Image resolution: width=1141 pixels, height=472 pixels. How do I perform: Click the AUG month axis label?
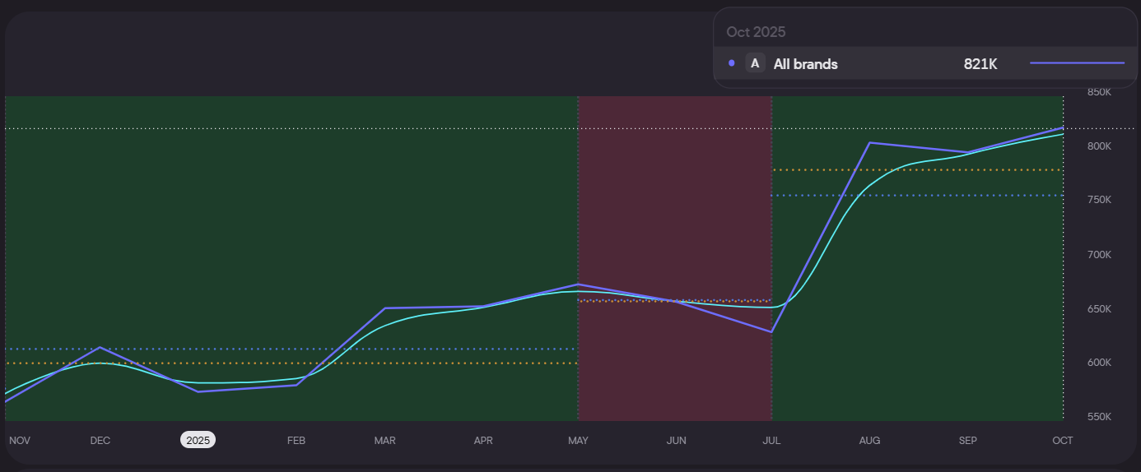coord(869,441)
